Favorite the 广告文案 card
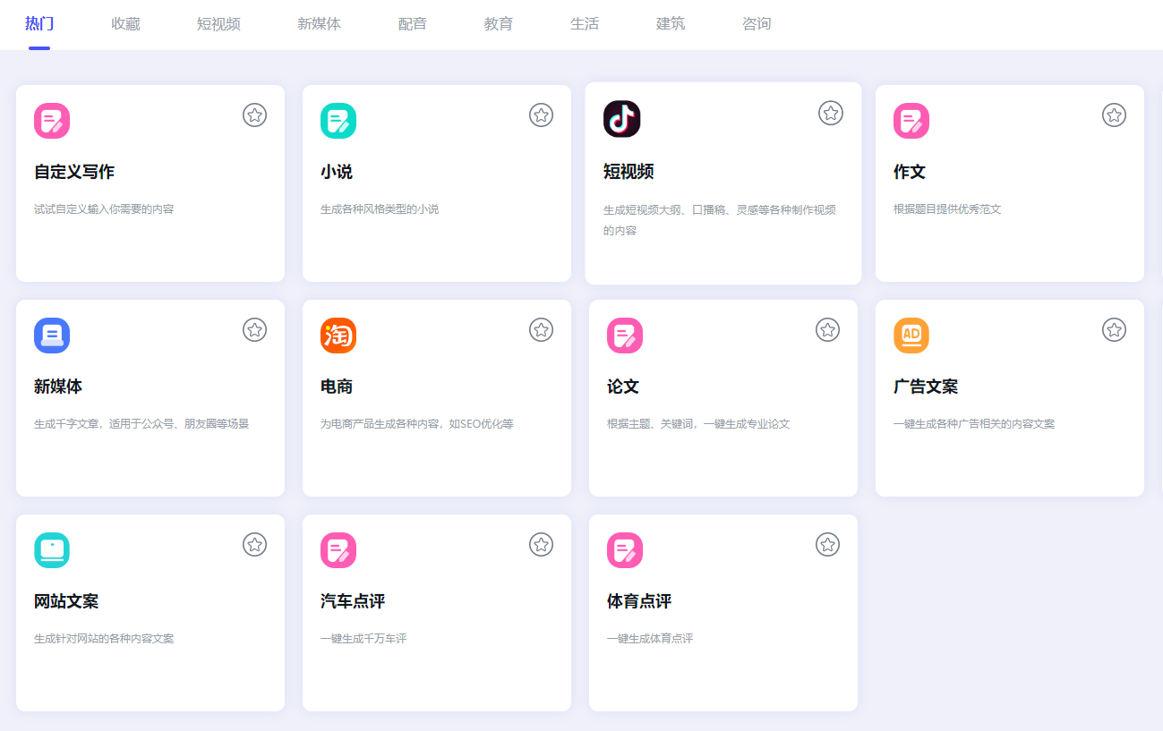The height and width of the screenshot is (731, 1163). point(1114,329)
